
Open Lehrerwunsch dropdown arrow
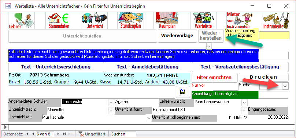tap(244, 103)
